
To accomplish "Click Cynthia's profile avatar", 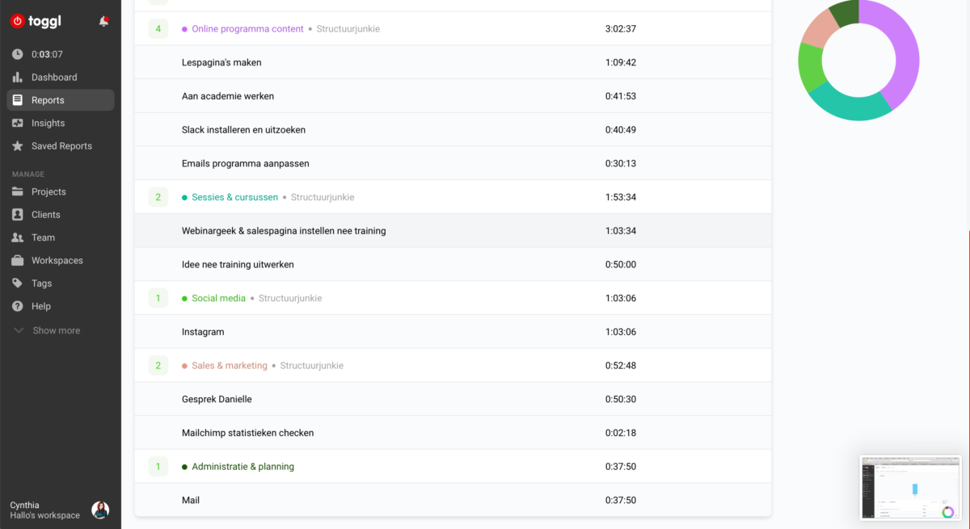I will [x=100, y=510].
